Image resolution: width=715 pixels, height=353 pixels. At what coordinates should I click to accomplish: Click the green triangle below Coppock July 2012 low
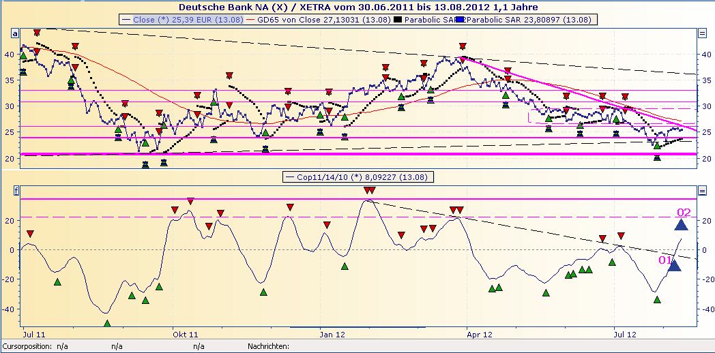pyautogui.click(x=657, y=300)
